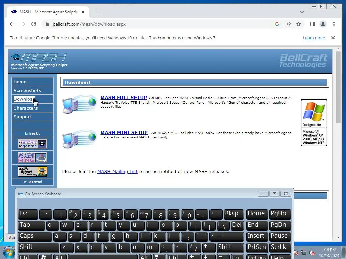
Task: Click the Tab key on On-Screen Keyboard
Action: (31, 225)
